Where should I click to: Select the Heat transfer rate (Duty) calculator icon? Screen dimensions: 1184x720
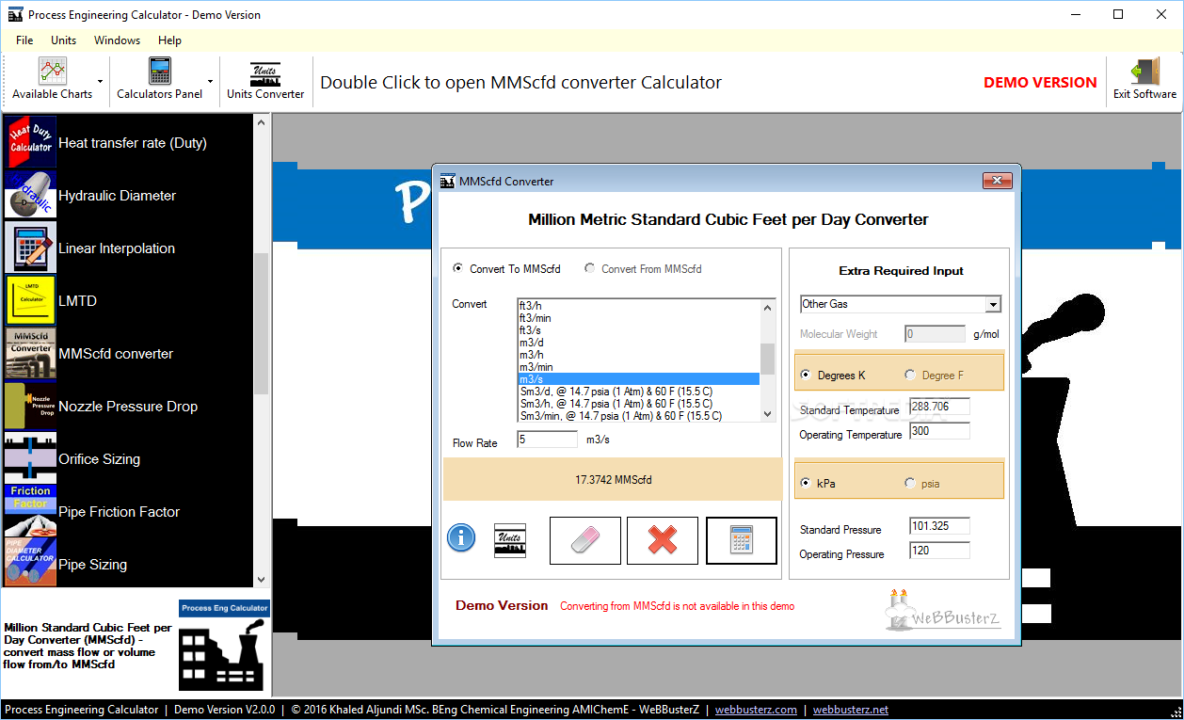pos(31,142)
